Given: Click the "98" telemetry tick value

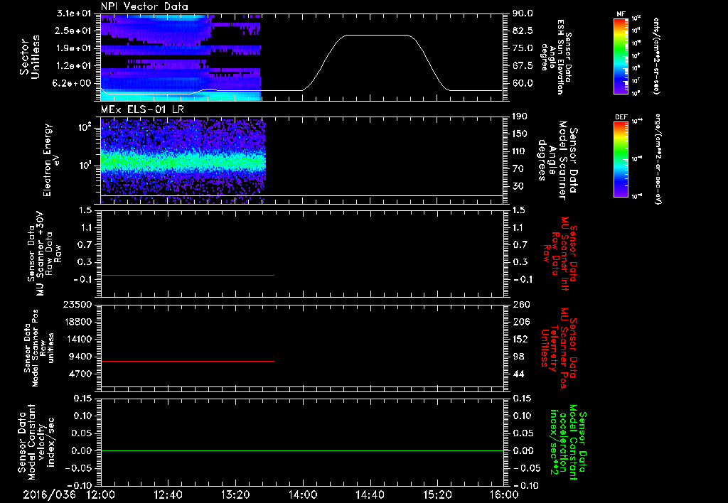Looking at the screenshot, I should tap(518, 357).
